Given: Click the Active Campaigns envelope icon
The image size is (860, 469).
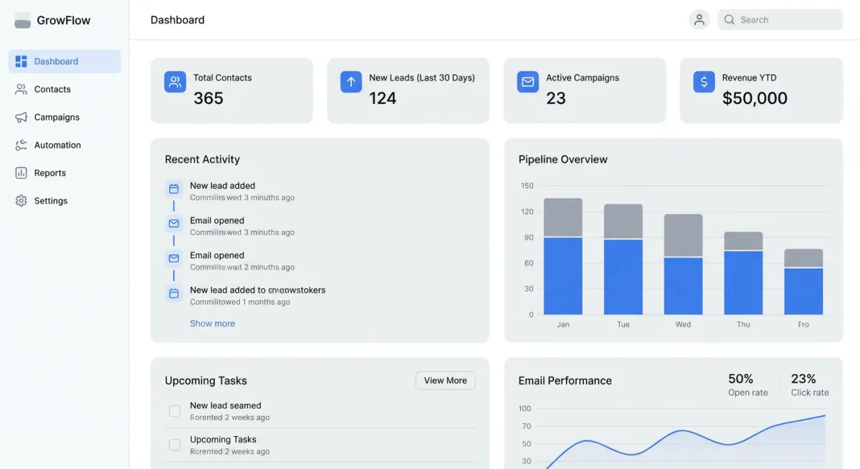Looking at the screenshot, I should (527, 82).
